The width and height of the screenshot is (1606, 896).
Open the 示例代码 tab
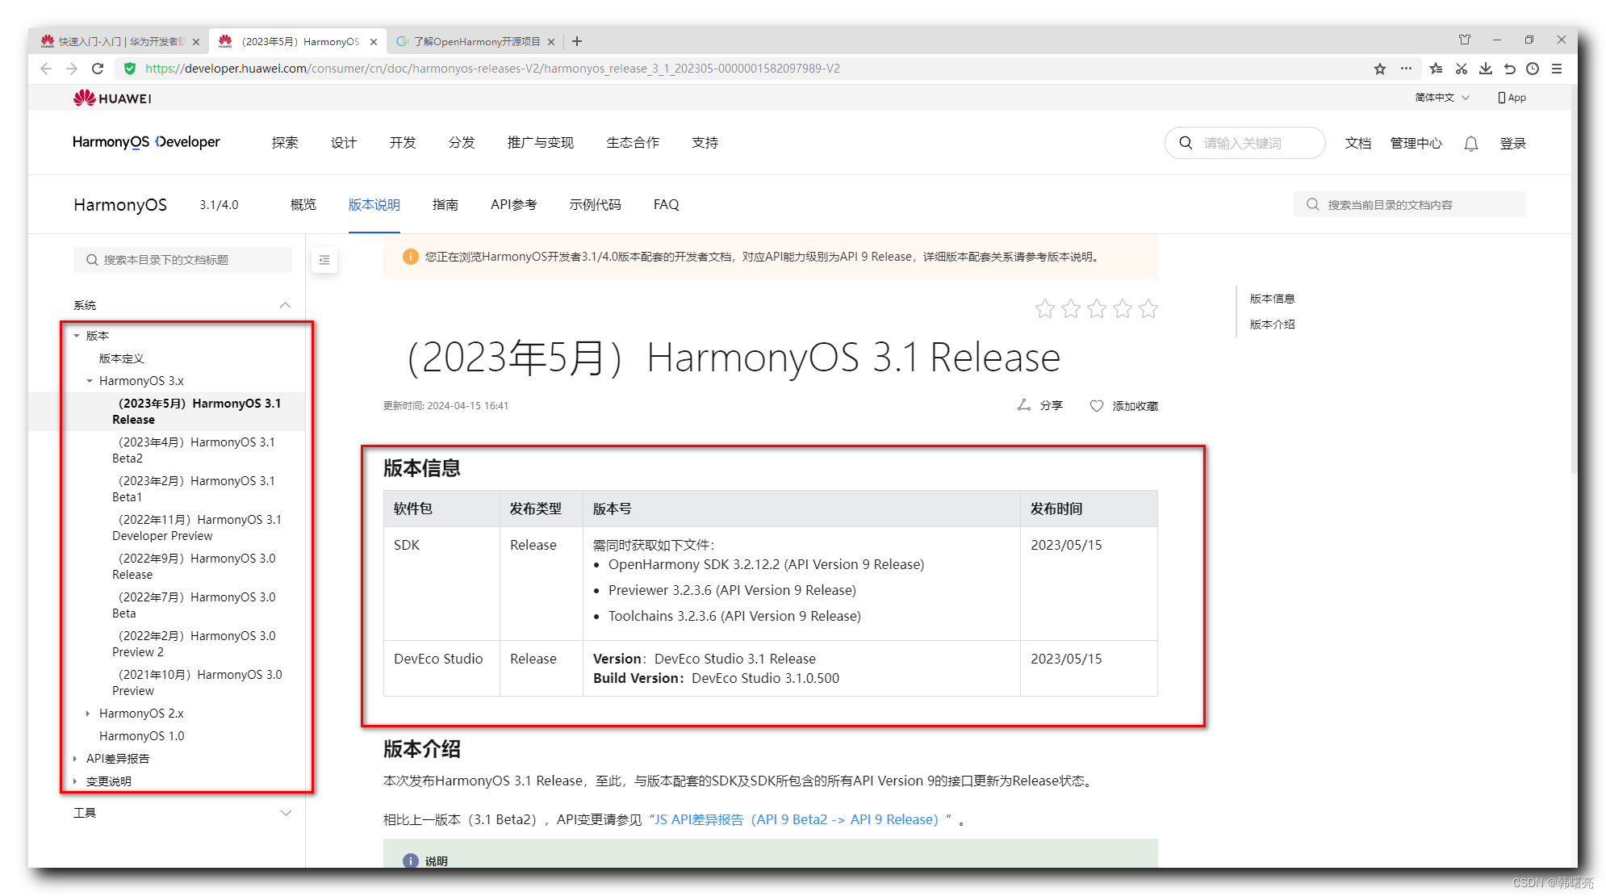(596, 205)
